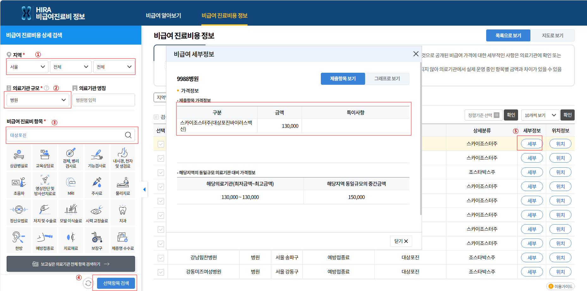Open the second 전체 district dropdown
This screenshot has width=587, height=291.
click(71, 67)
